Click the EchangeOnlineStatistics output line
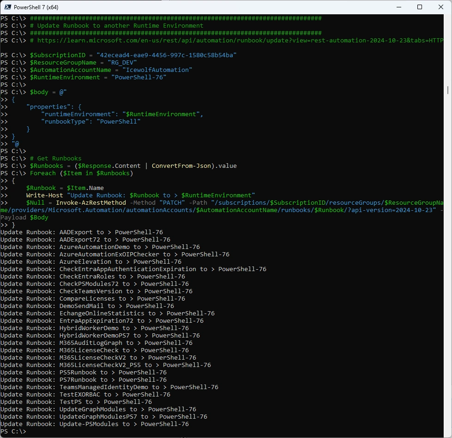Viewport: 452px width, 438px height. pos(108,314)
